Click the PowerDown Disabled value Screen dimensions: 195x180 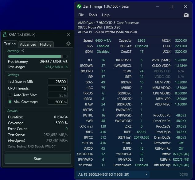(x=142, y=165)
